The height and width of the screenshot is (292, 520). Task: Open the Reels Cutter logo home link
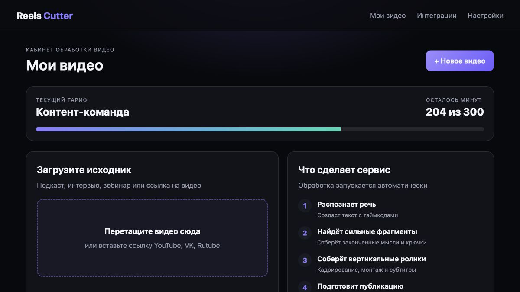point(45,16)
